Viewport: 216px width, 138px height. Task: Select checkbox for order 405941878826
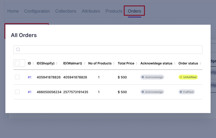(17, 77)
